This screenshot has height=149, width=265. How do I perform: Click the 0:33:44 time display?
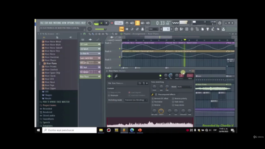(x=163, y=23)
